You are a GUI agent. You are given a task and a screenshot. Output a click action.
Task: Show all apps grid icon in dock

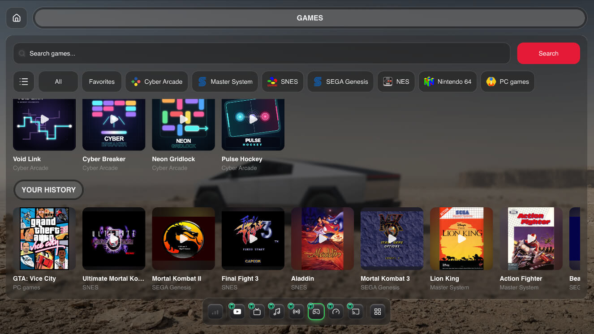(x=378, y=312)
